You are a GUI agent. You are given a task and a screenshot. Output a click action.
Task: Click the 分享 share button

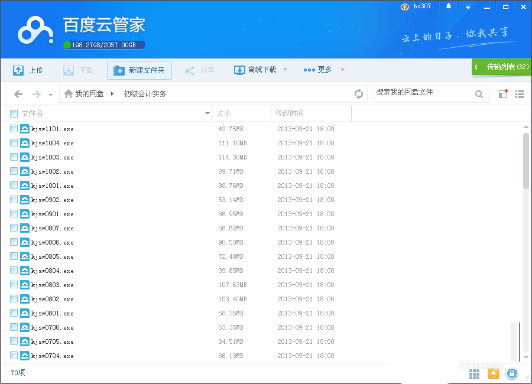[200, 70]
